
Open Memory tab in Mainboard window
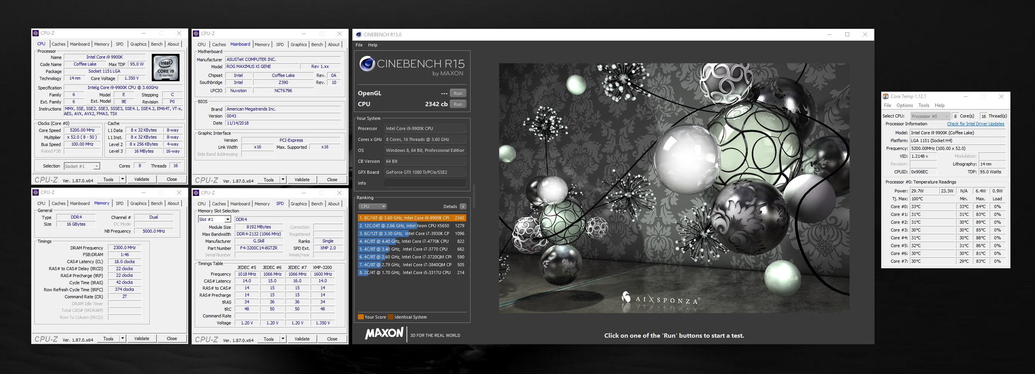(x=262, y=45)
